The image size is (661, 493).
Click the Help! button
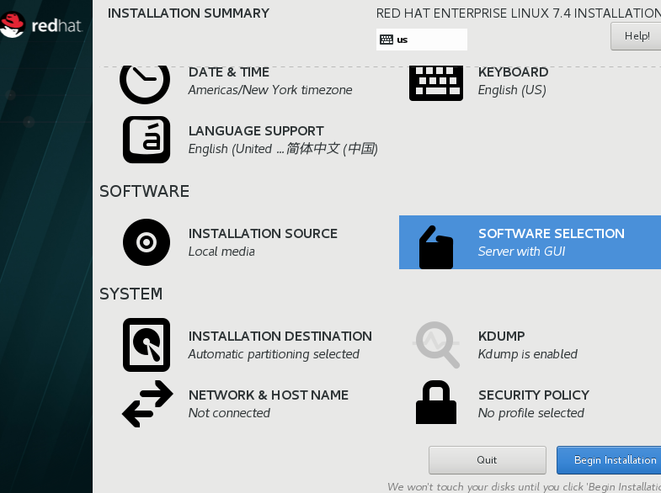pos(636,36)
